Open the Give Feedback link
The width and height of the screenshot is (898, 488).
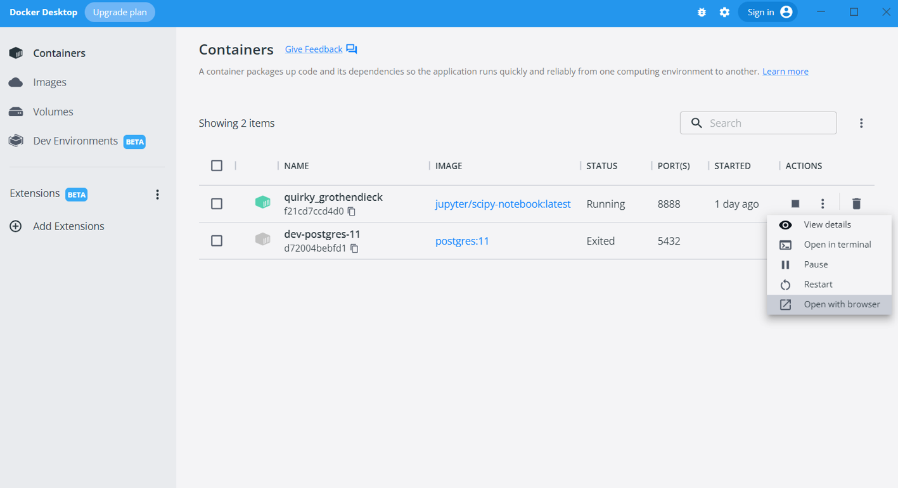tap(313, 49)
